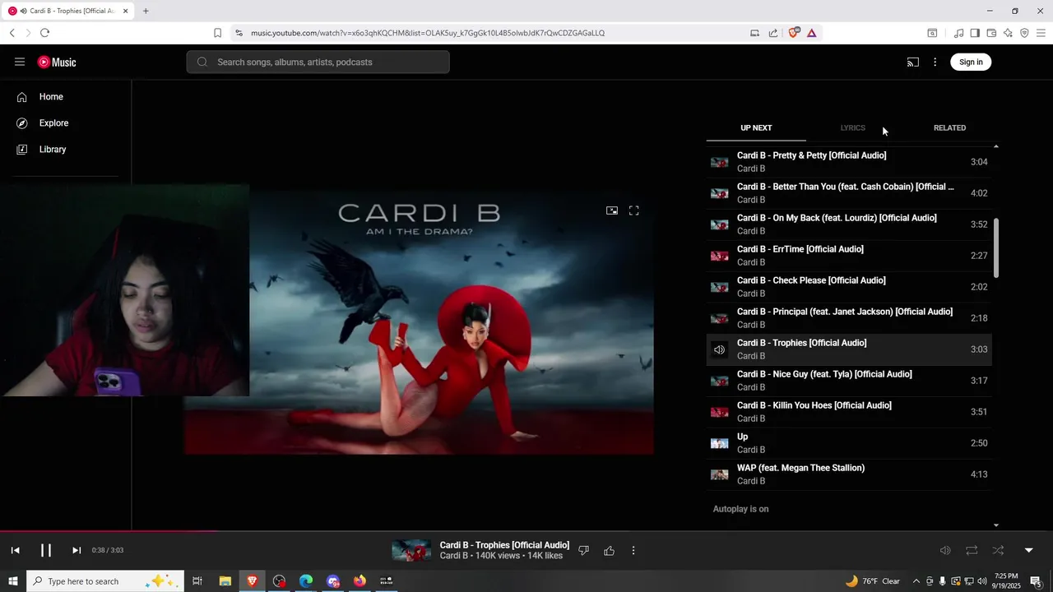The height and width of the screenshot is (592, 1053).
Task: Open the Brave VPN shield icon
Action: [x=1024, y=33]
